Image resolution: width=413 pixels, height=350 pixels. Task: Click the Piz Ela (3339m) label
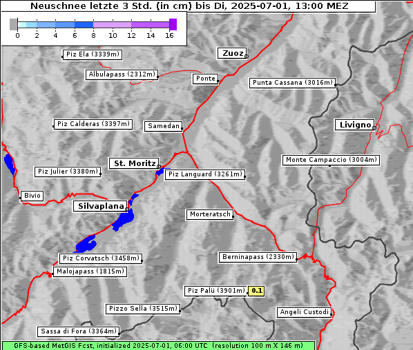(x=93, y=54)
